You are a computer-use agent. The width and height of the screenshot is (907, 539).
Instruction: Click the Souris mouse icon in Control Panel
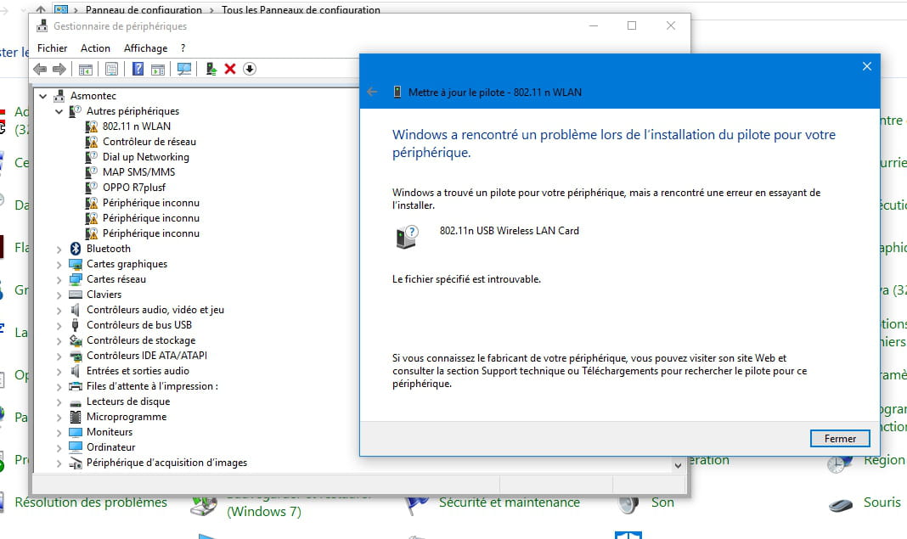click(841, 505)
